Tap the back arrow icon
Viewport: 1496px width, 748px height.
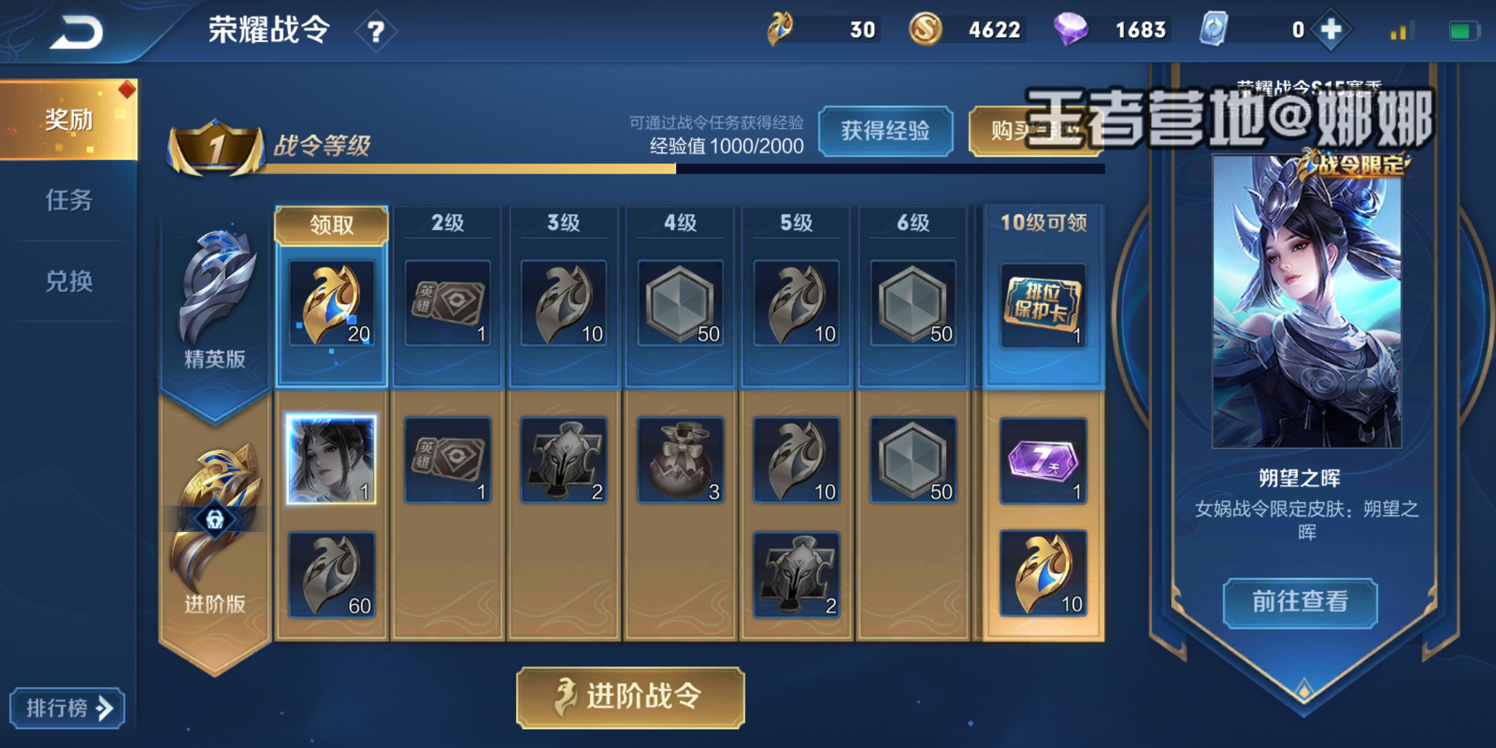click(x=76, y=32)
